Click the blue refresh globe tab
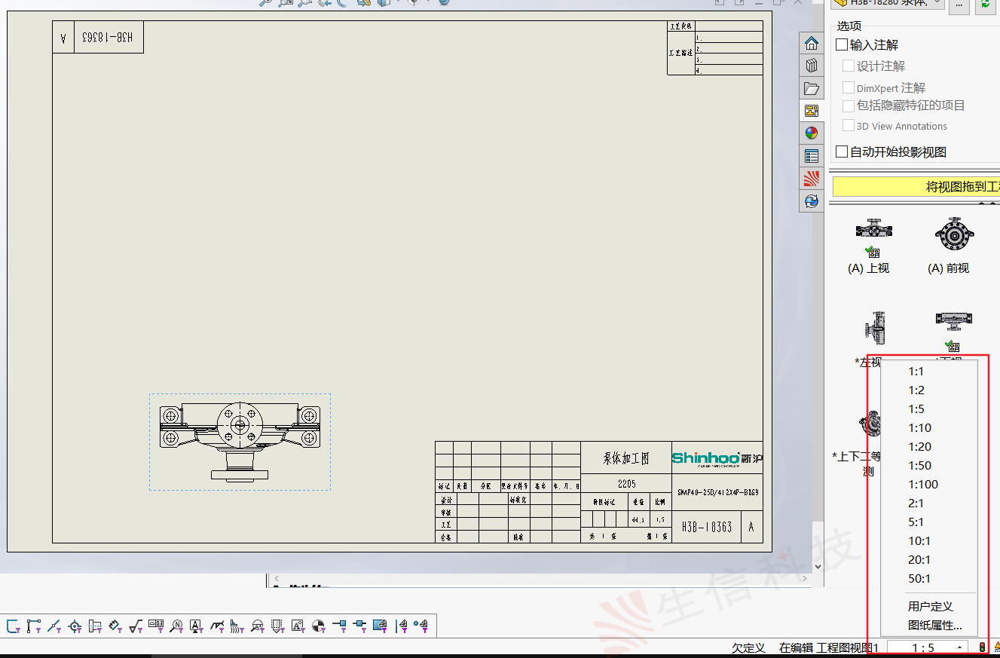This screenshot has height=658, width=1000. 811,201
